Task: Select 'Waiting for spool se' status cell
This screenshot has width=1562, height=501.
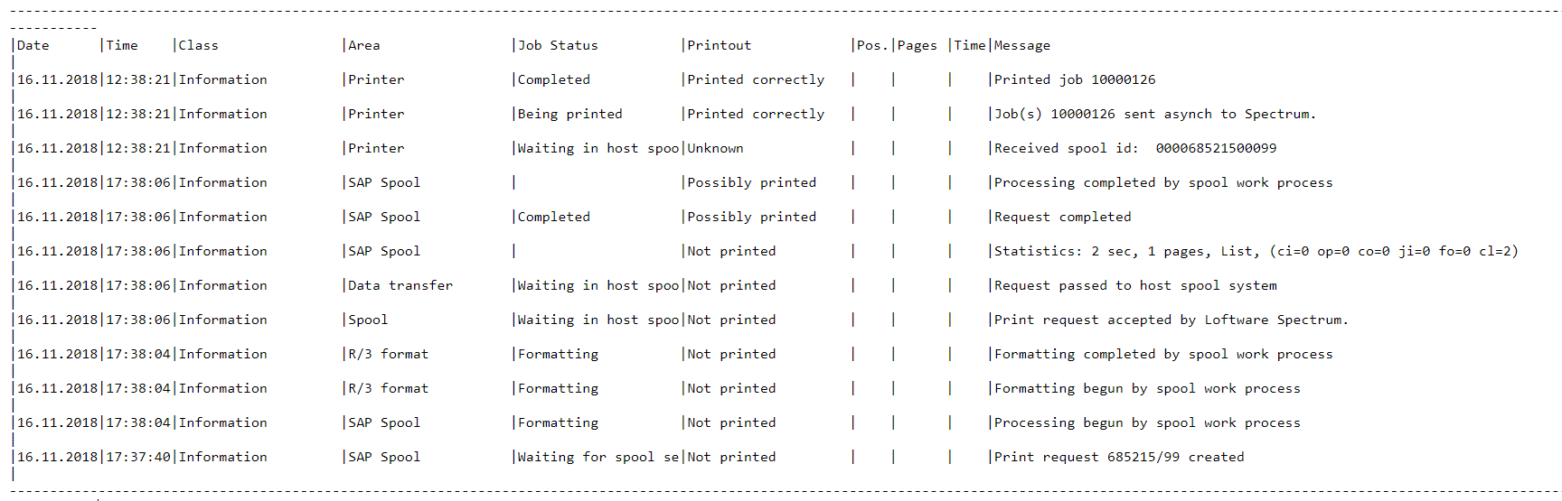Action: (x=598, y=457)
